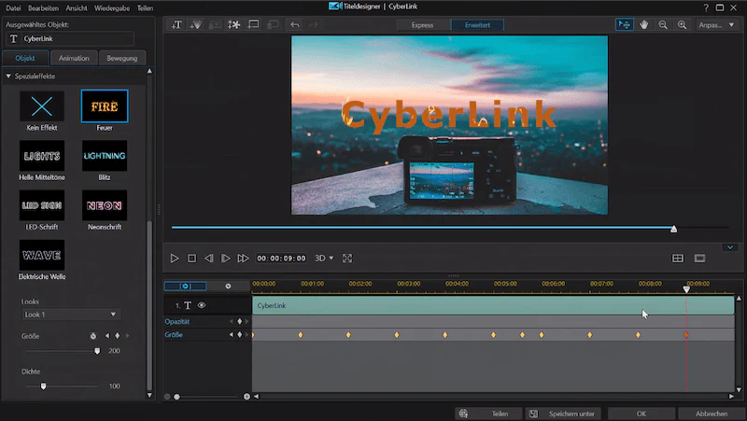
Task: Click the insert text tool icon
Action: click(x=176, y=25)
